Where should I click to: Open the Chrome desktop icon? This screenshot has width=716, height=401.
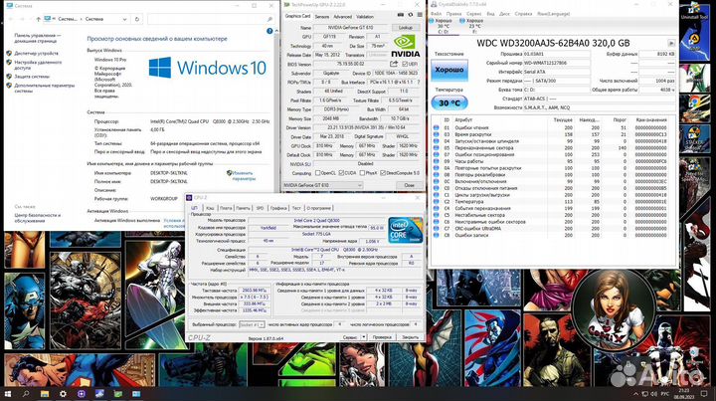[x=694, y=105]
